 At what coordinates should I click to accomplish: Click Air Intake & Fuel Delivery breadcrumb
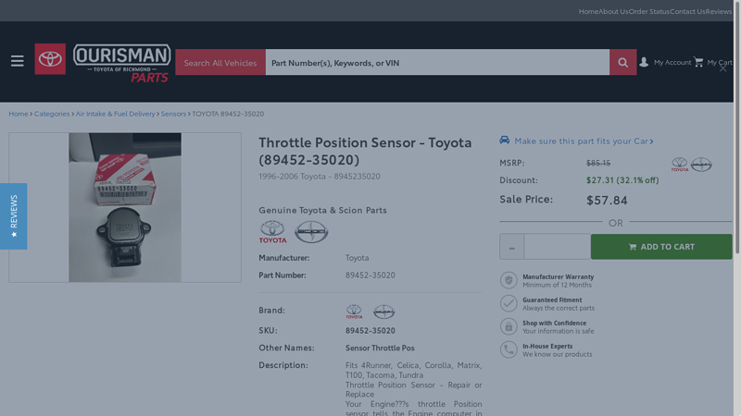[115, 114]
